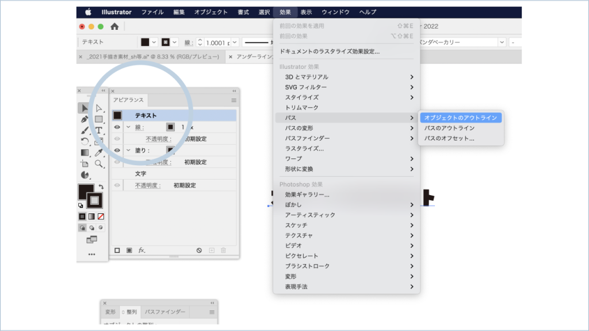The width and height of the screenshot is (589, 331).
Task: Choose Draw Normal mode
Action: coord(82,228)
